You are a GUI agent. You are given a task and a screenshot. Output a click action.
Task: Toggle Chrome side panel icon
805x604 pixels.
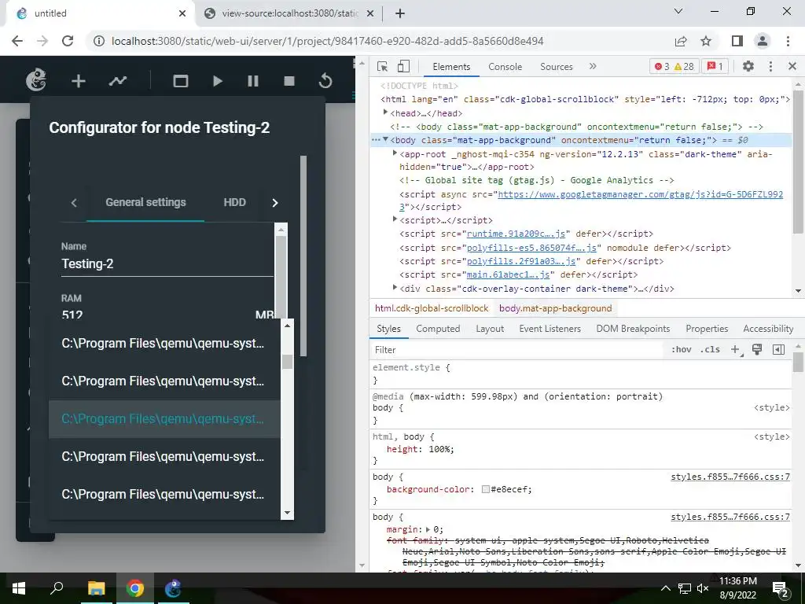click(737, 41)
